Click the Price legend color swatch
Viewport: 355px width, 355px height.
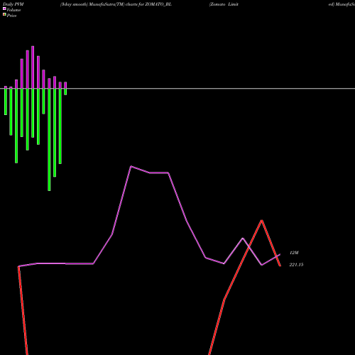tap(4, 14)
